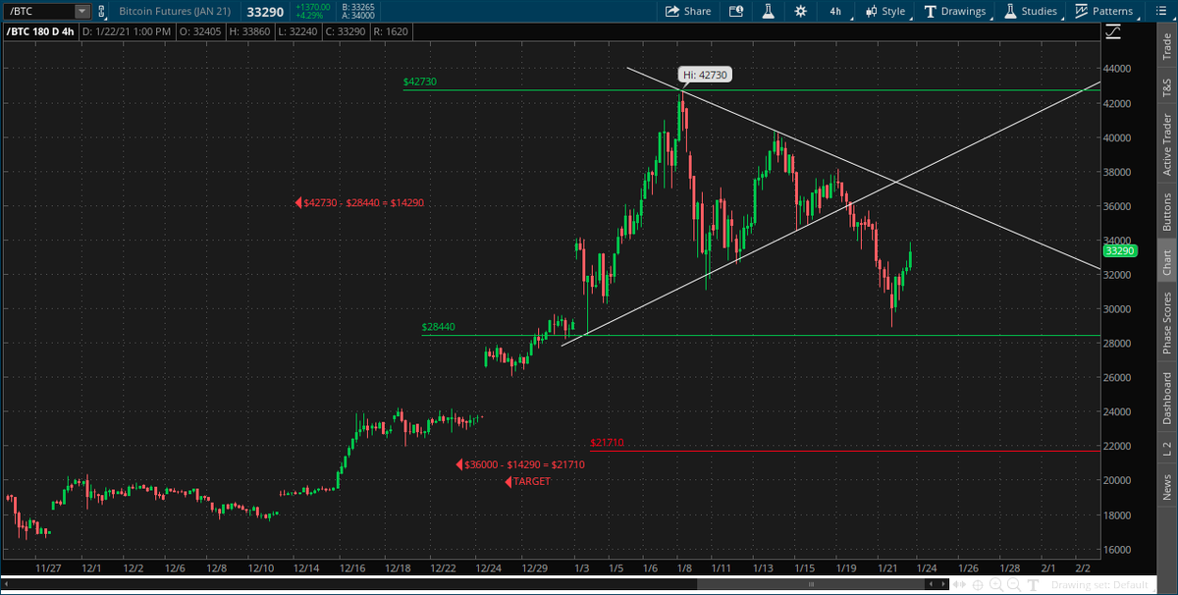Select the Chart side tab
This screenshot has width=1178, height=595.
[x=1166, y=261]
